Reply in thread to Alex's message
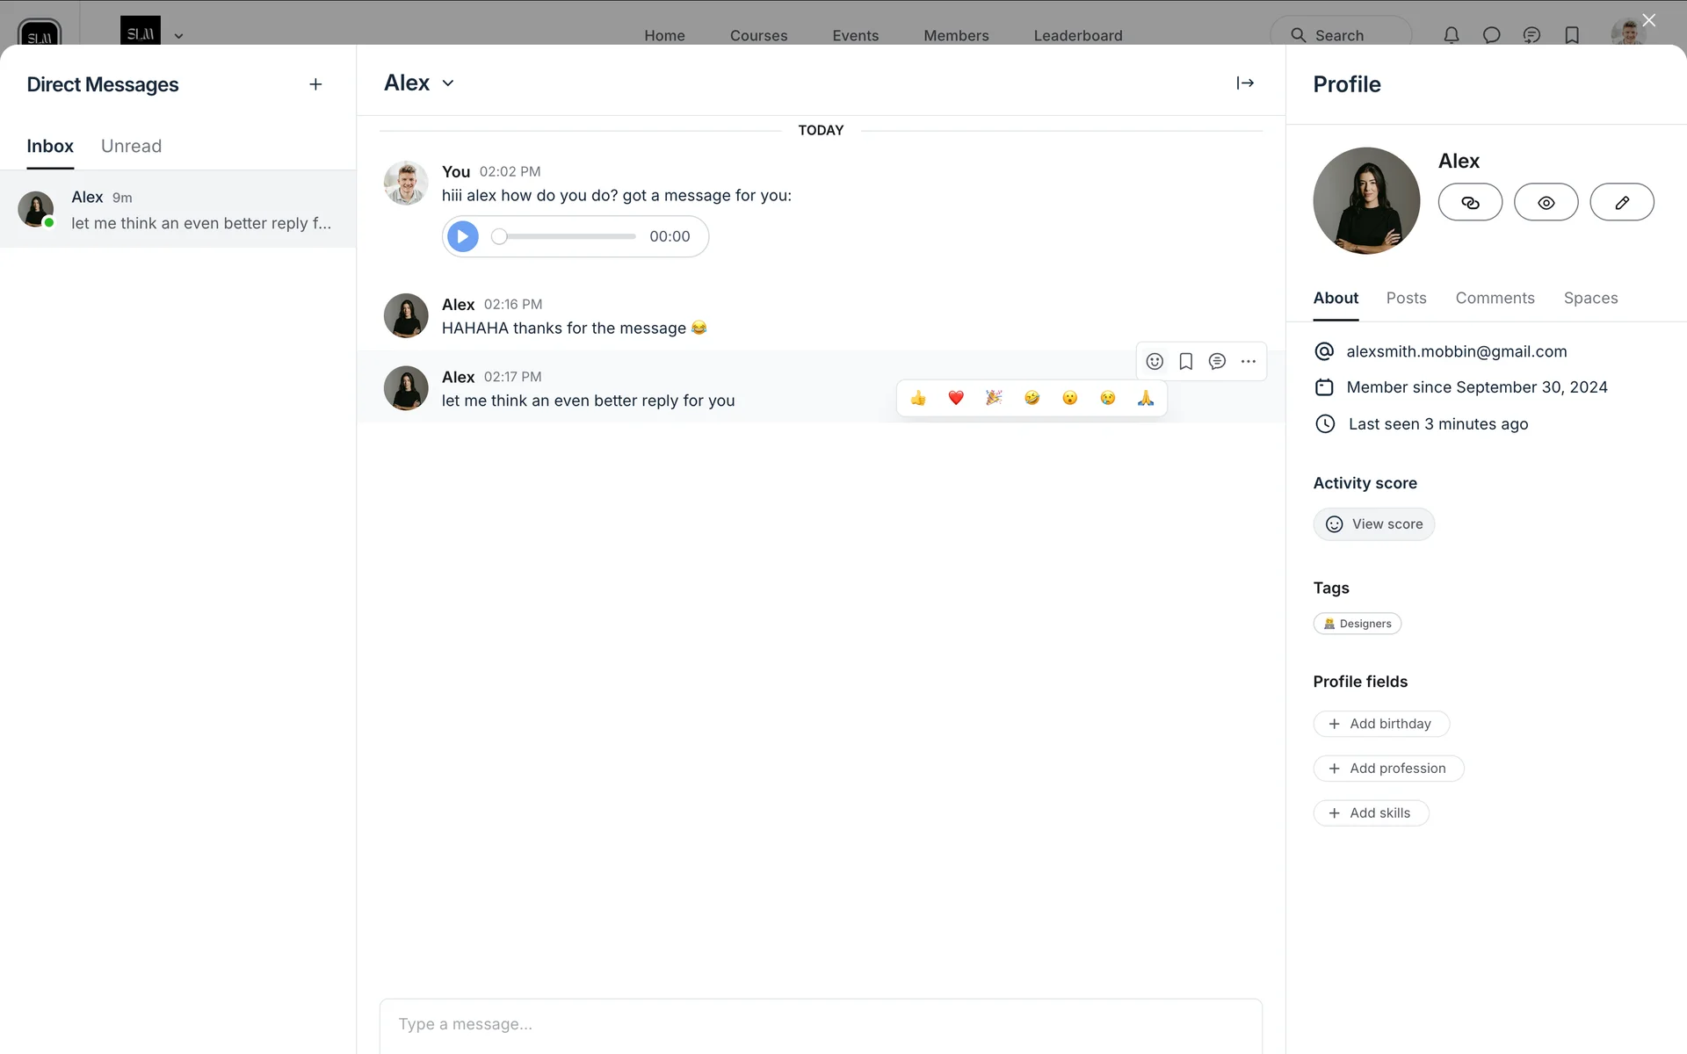The height and width of the screenshot is (1054, 1687). coord(1217,361)
